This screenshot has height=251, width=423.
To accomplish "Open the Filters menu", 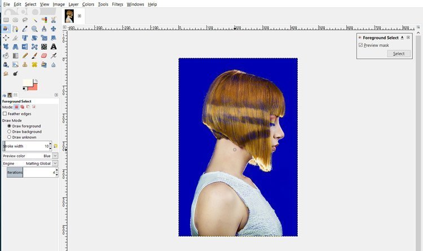I will (117, 5).
